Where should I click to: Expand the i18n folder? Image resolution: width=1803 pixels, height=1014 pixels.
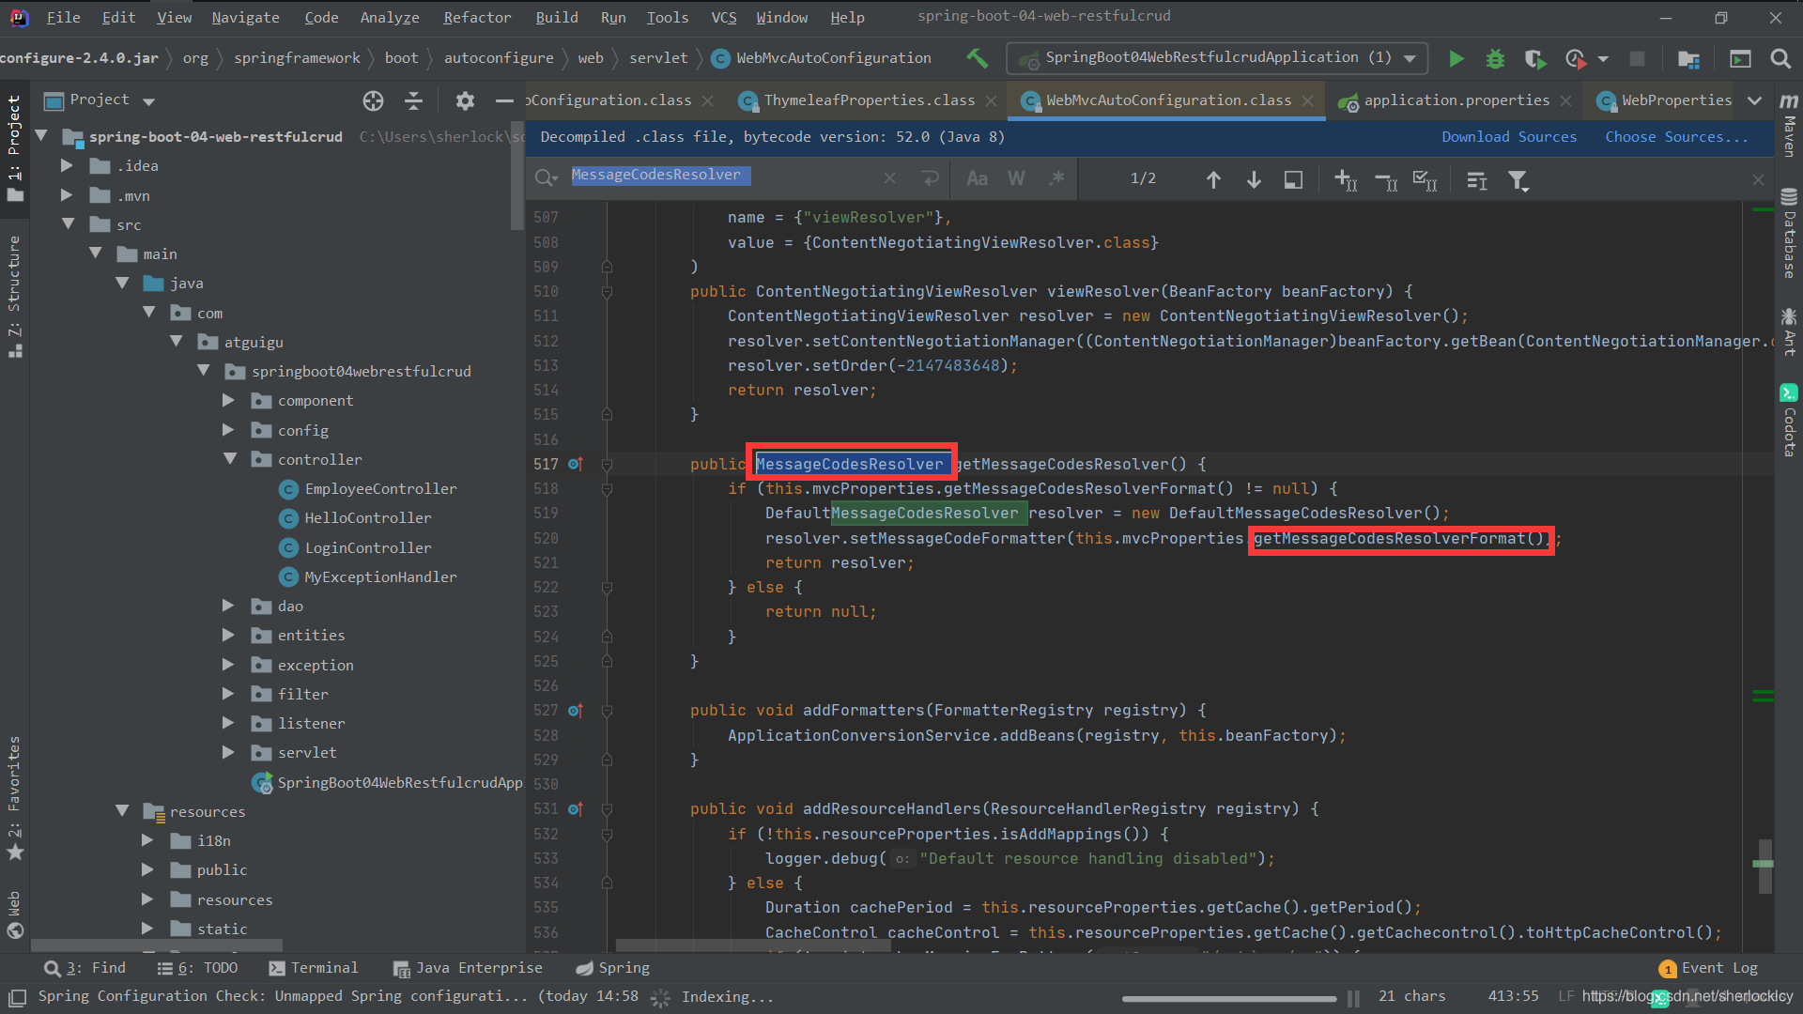click(x=147, y=840)
